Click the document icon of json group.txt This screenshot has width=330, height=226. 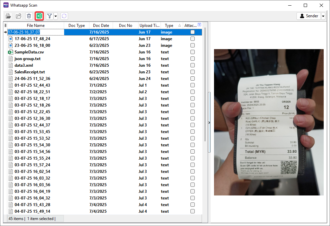11,59
